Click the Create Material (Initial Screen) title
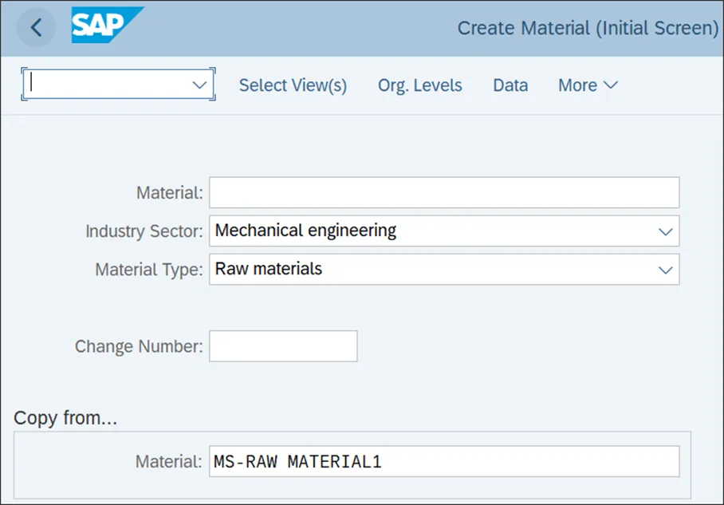Viewport: 724px width, 505px height. [x=588, y=28]
